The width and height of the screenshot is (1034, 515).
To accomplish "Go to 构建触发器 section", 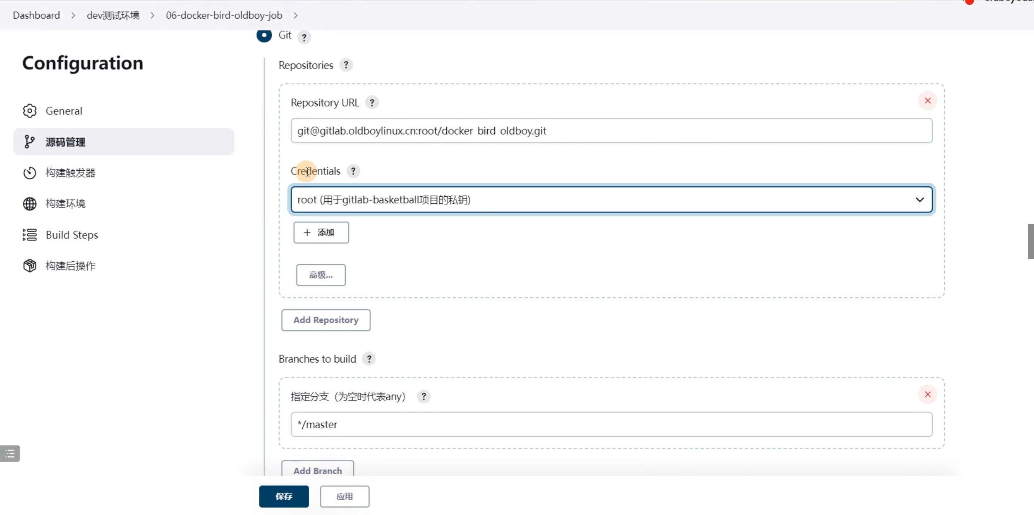I will point(71,173).
